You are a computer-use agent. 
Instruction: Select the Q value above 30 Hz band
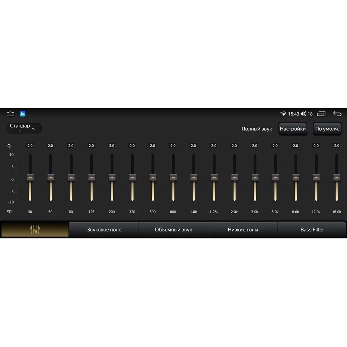pos(30,146)
